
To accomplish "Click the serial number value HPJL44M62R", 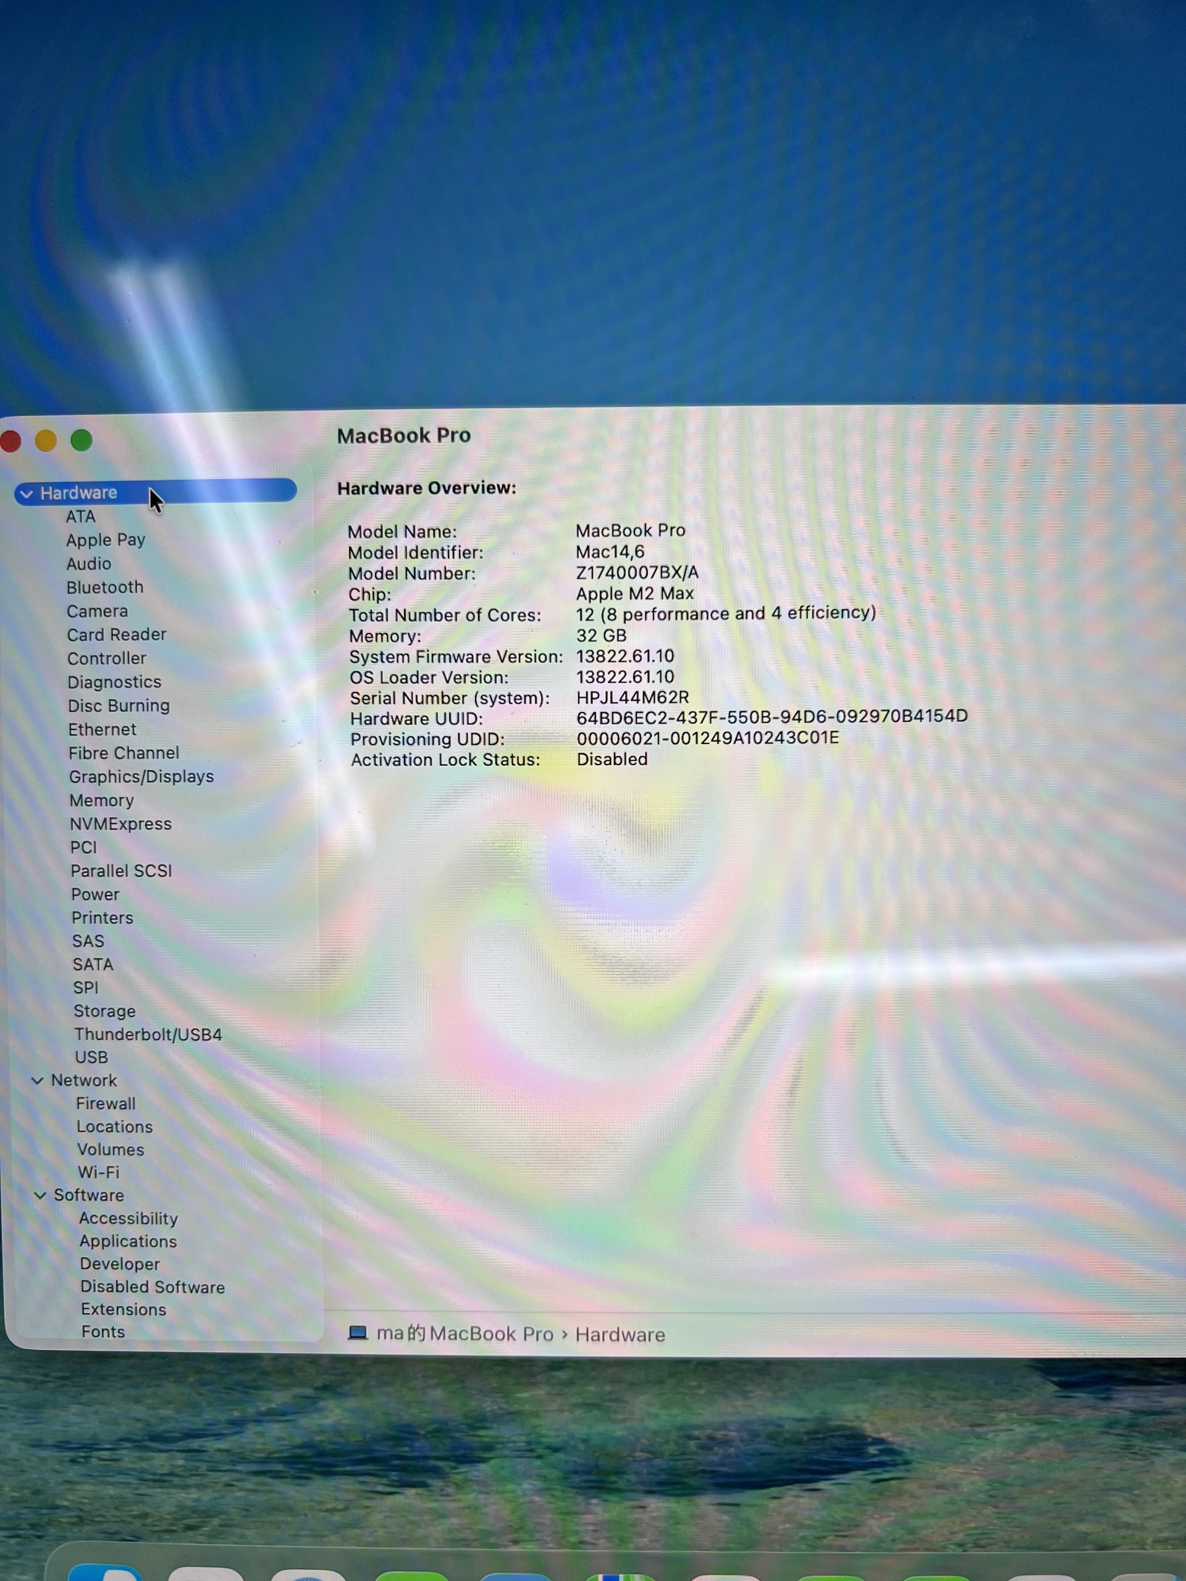I will click(x=632, y=697).
